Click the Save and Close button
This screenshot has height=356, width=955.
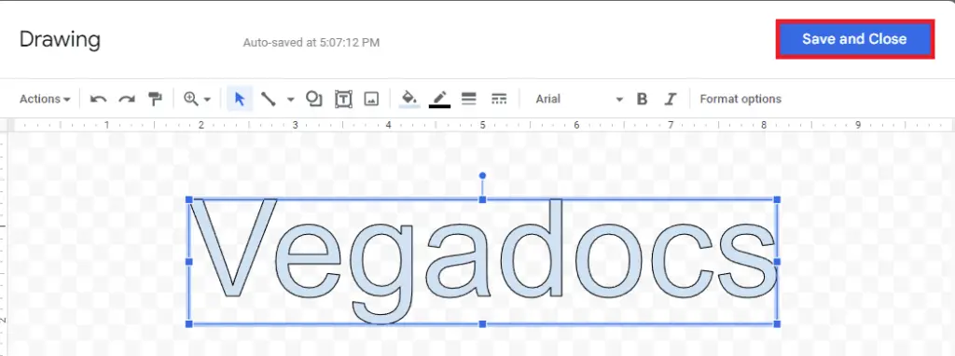[854, 39]
